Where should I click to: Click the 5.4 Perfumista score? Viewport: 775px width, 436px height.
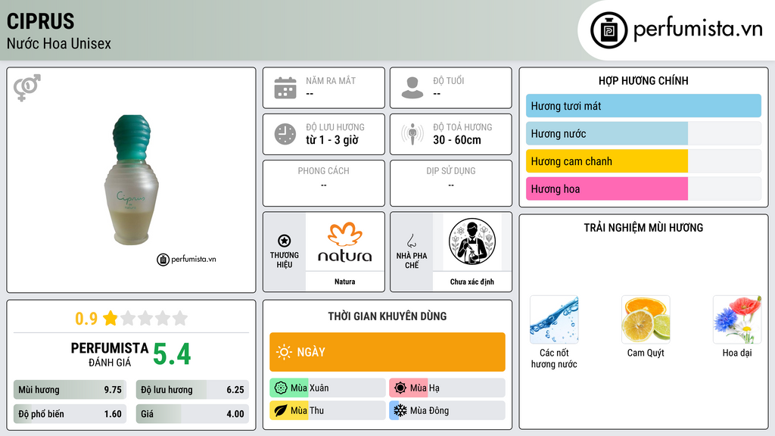(x=172, y=354)
